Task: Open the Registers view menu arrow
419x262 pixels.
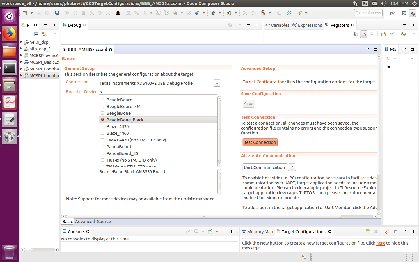Action: [x=413, y=33]
